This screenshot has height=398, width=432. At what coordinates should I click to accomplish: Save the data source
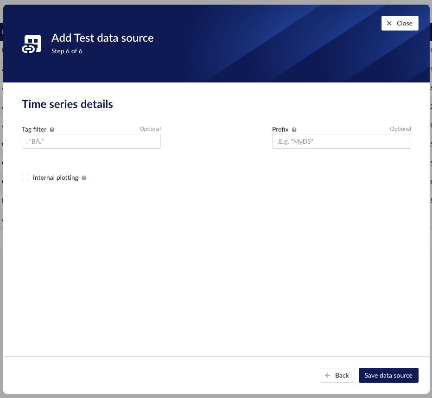[x=388, y=375]
